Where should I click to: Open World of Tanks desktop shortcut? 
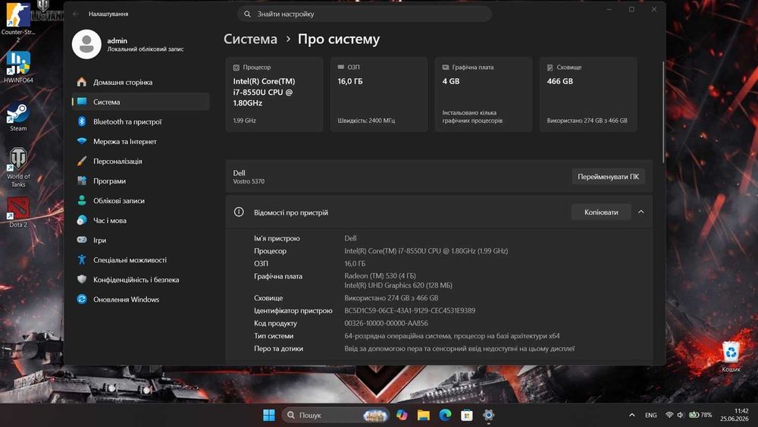(18, 168)
